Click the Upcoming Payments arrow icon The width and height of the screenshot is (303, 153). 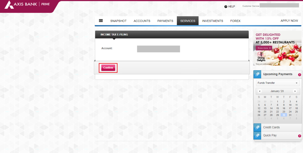click(x=257, y=74)
